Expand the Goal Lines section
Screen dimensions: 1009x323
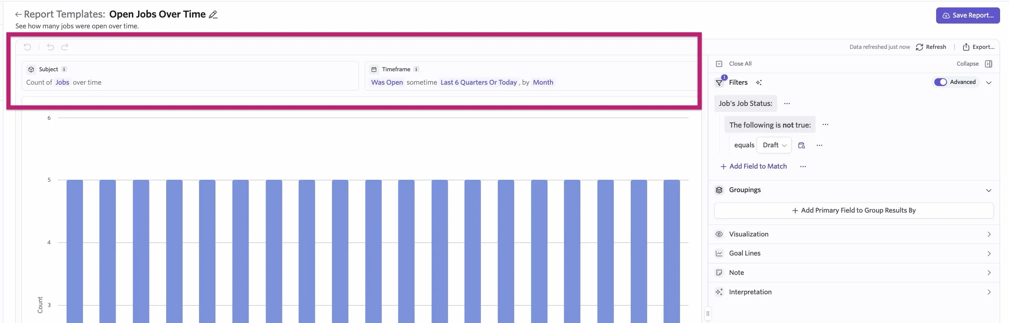854,253
